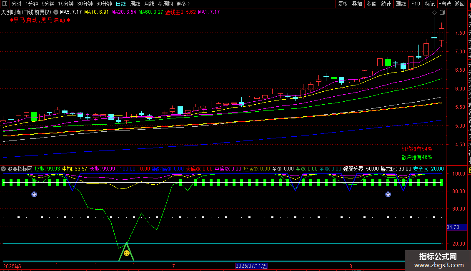Select the 5分钟 period tab
The image size is (471, 271).
point(48,4)
